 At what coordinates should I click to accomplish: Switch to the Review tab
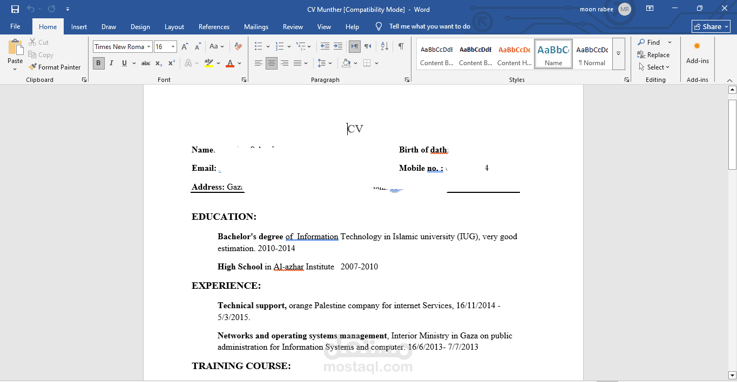[293, 26]
